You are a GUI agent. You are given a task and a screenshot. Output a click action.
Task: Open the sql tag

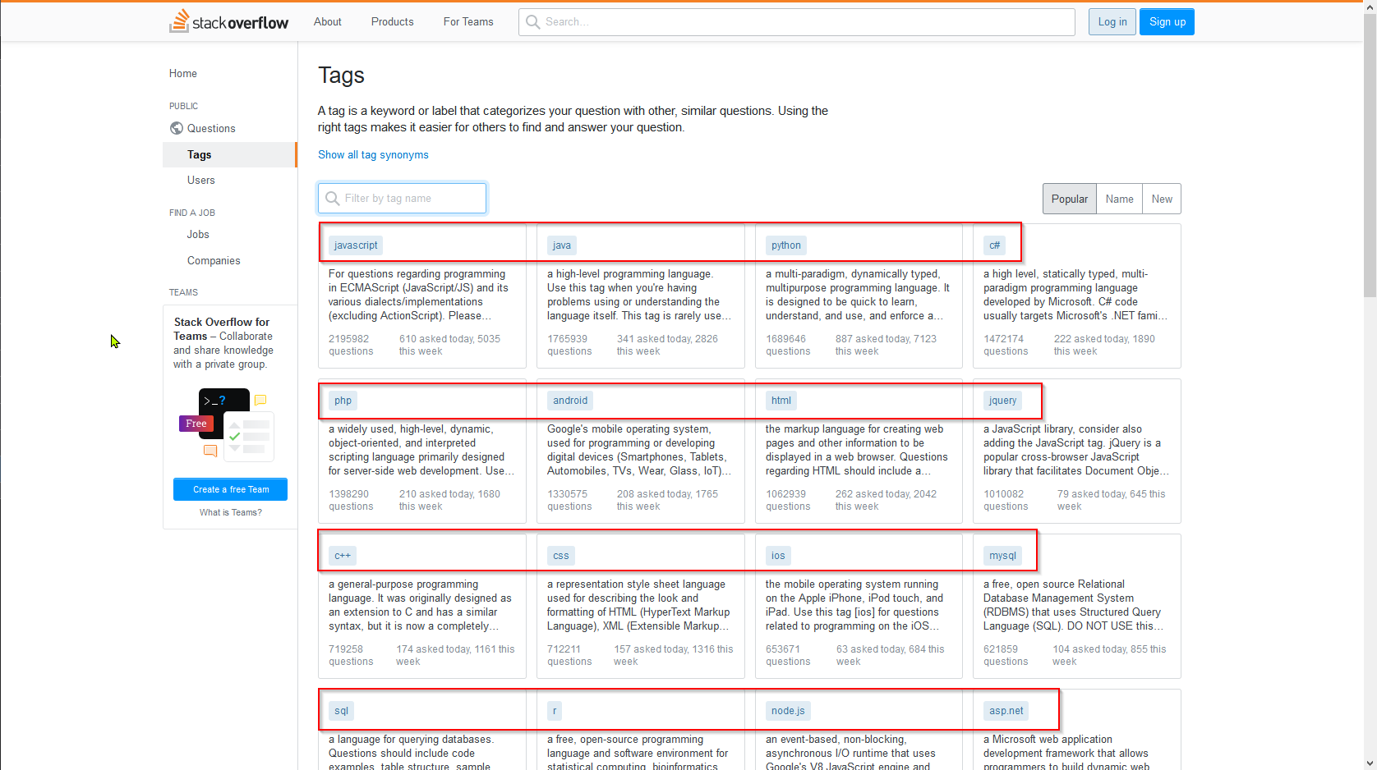pos(342,711)
